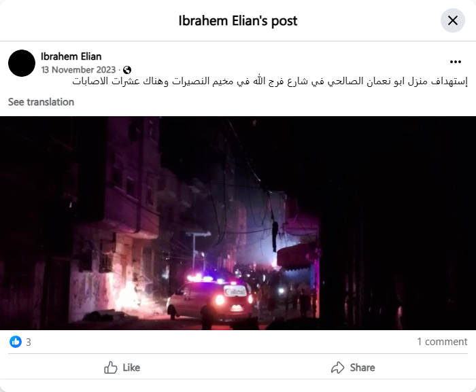Open the Share options via the Share label

pos(362,368)
